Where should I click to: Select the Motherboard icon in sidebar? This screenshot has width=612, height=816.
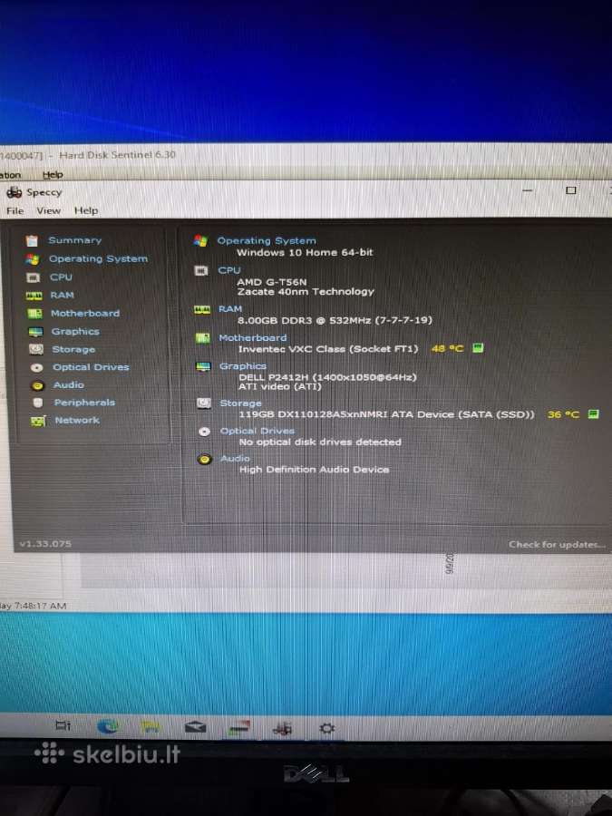click(x=34, y=314)
